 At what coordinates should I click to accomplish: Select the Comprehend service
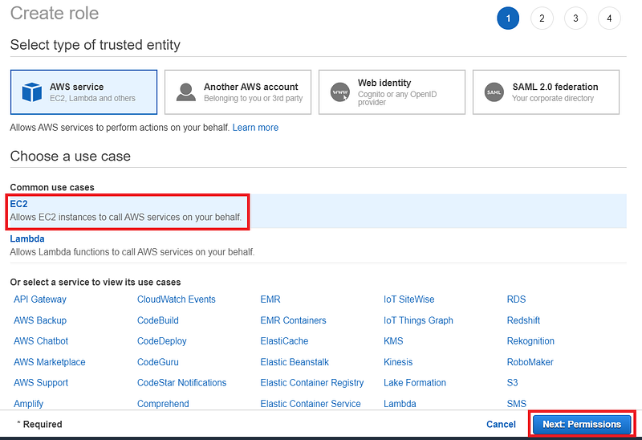point(163,404)
